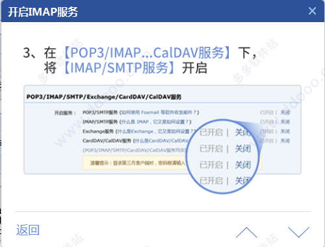Go to previous step with up chevron
The height and width of the screenshot is (247, 325).
click(x=246, y=233)
